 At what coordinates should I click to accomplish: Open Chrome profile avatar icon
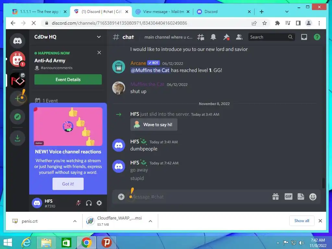[309, 23]
